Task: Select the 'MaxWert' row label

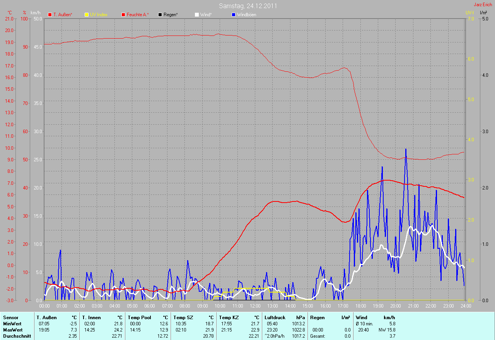Action: pos(13,330)
